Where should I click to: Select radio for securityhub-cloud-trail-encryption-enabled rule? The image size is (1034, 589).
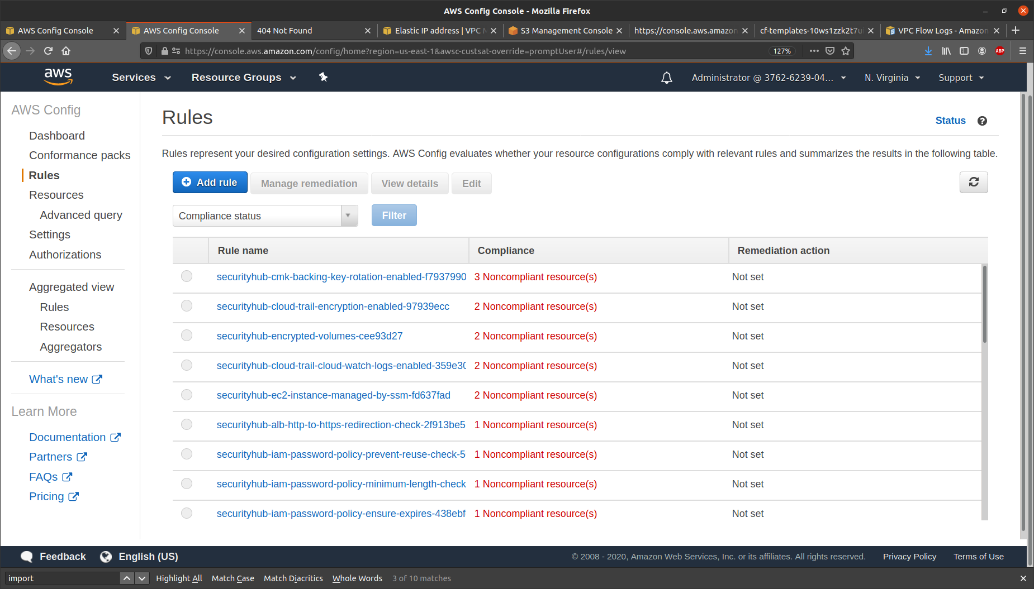(187, 306)
